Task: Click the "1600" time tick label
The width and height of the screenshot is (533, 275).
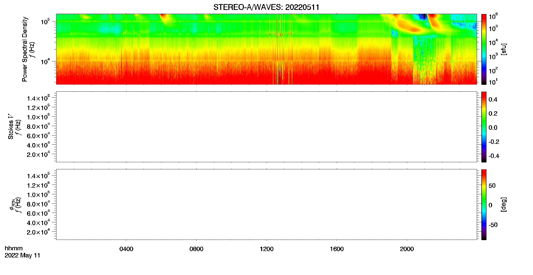Action: point(337,249)
